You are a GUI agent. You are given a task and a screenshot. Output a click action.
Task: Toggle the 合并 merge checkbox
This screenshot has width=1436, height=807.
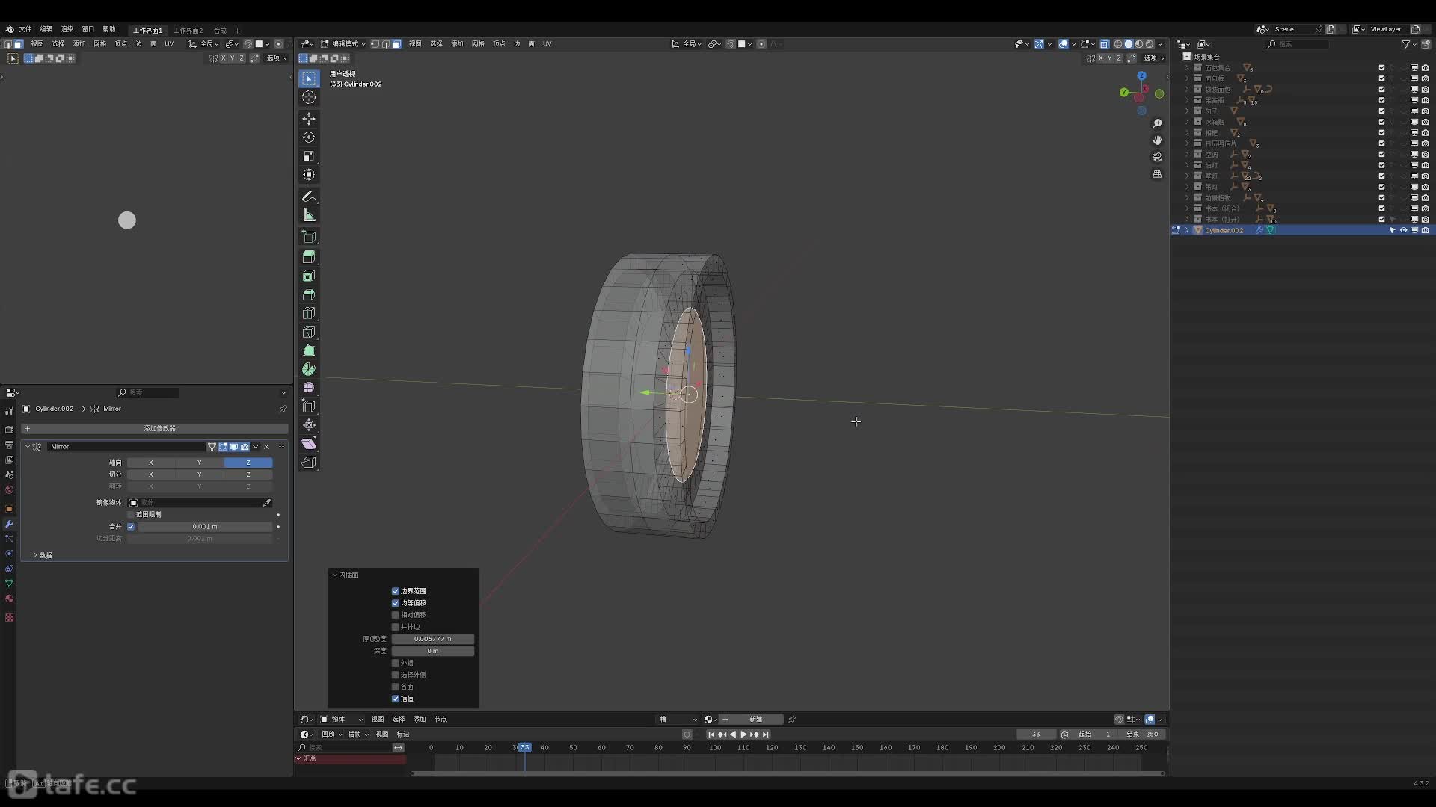point(131,527)
